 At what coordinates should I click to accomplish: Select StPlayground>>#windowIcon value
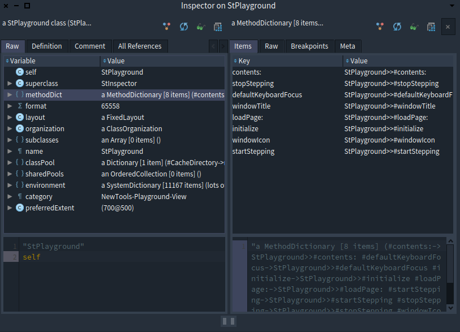click(390, 140)
